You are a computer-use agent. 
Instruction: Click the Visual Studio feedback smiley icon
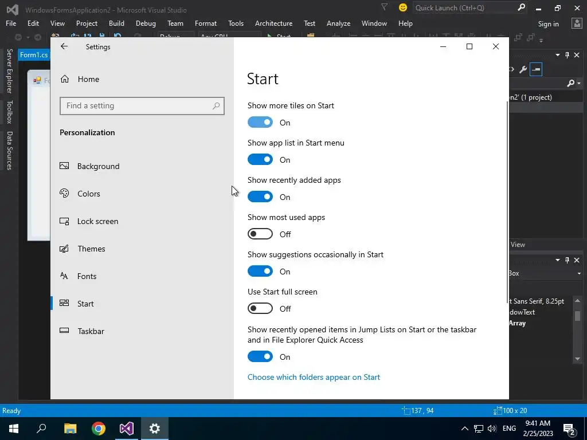403,8
